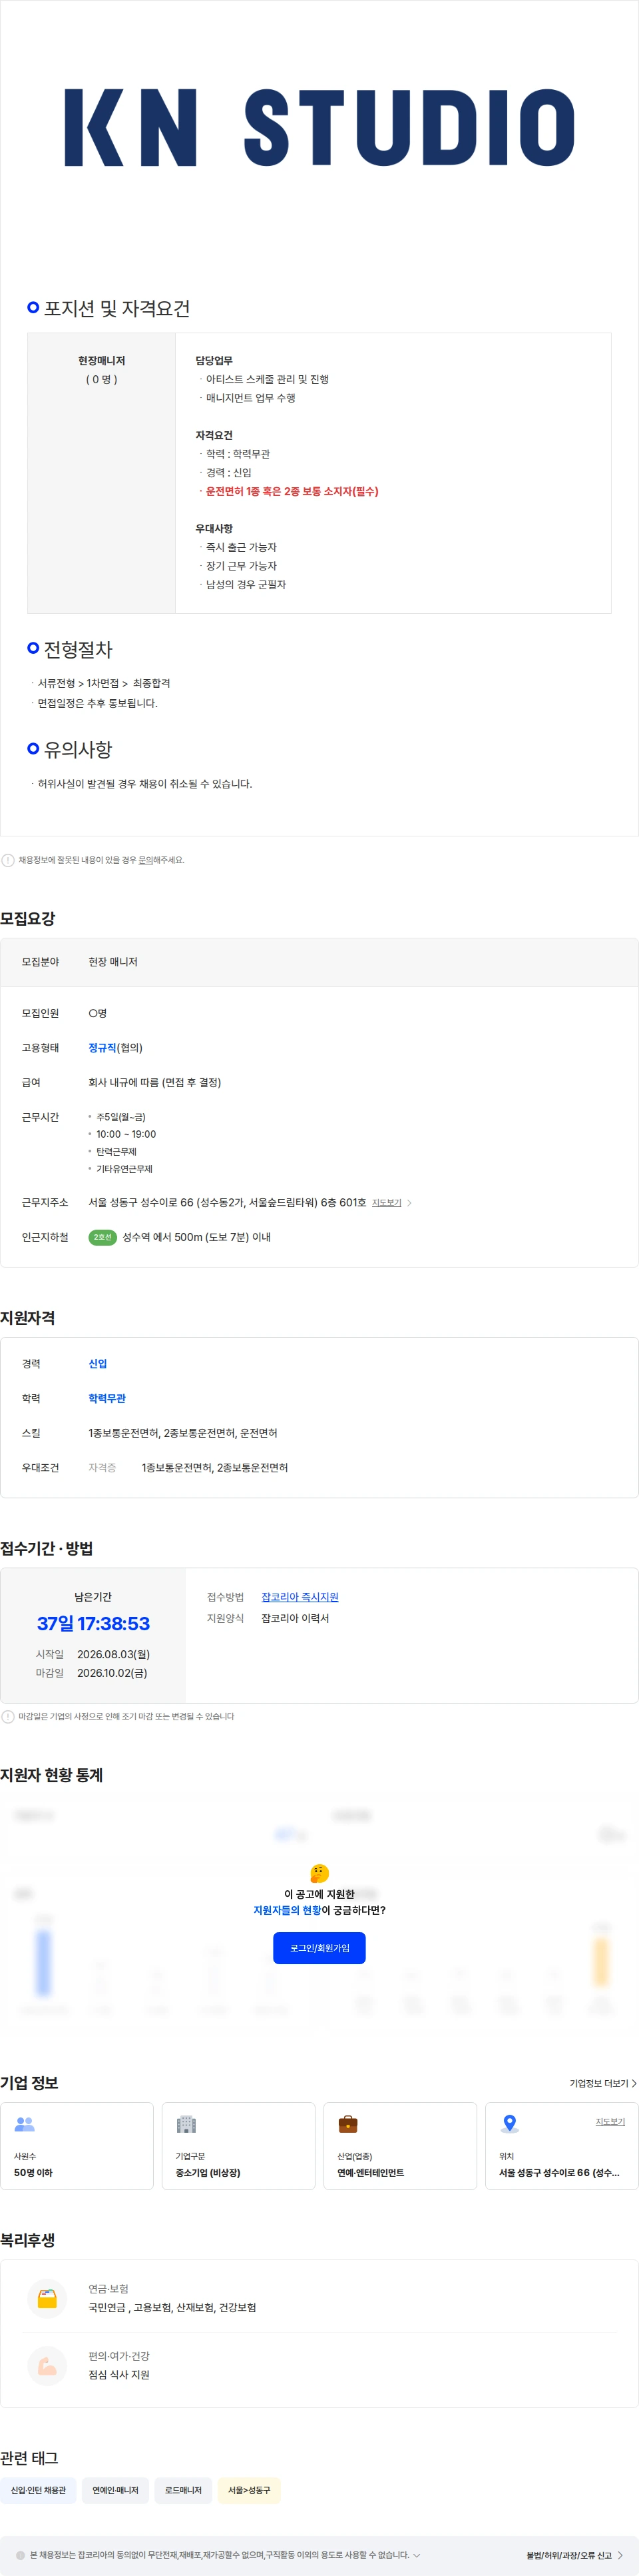Click the chevron next to 기업정보 더보기

pos(634,2083)
